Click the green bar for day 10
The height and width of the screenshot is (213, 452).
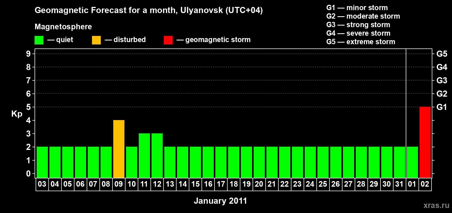point(132,162)
